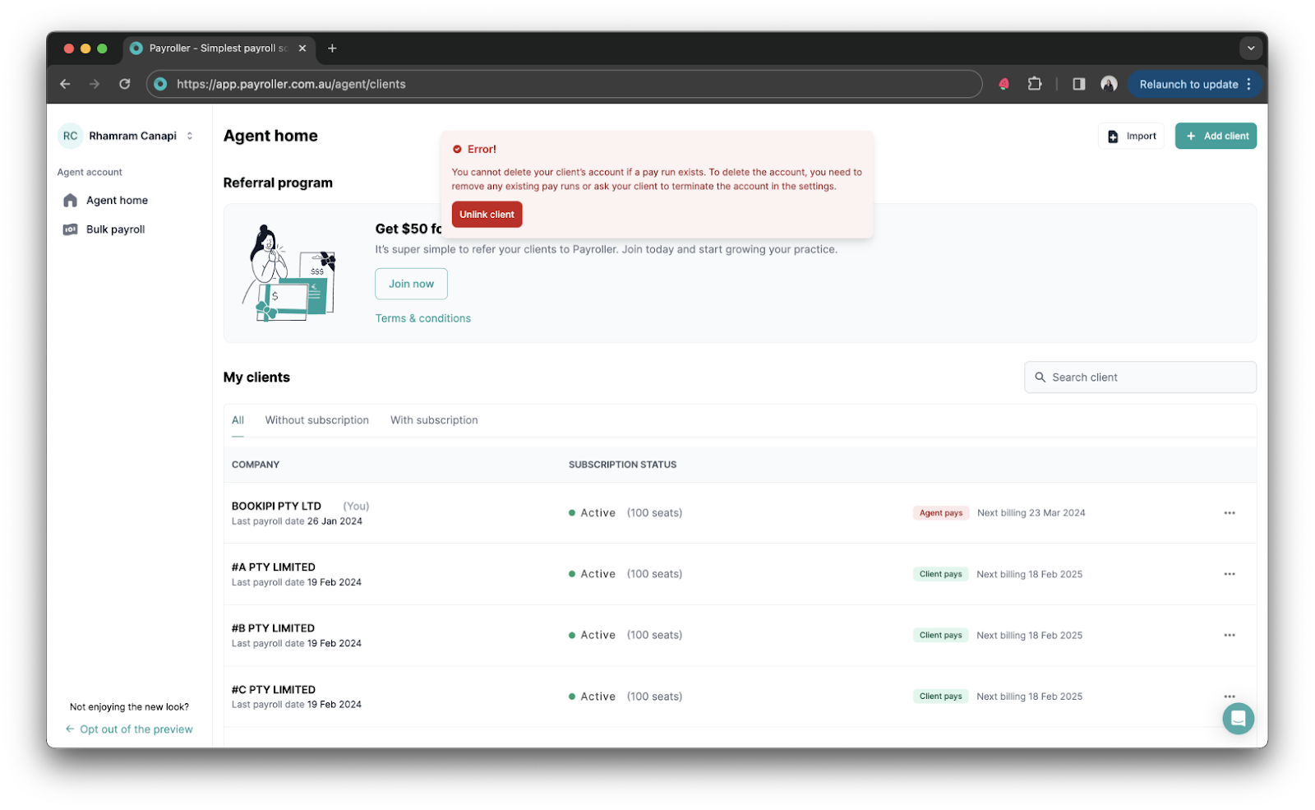Open the chat support bubble
This screenshot has height=810, width=1315.
click(1238, 719)
